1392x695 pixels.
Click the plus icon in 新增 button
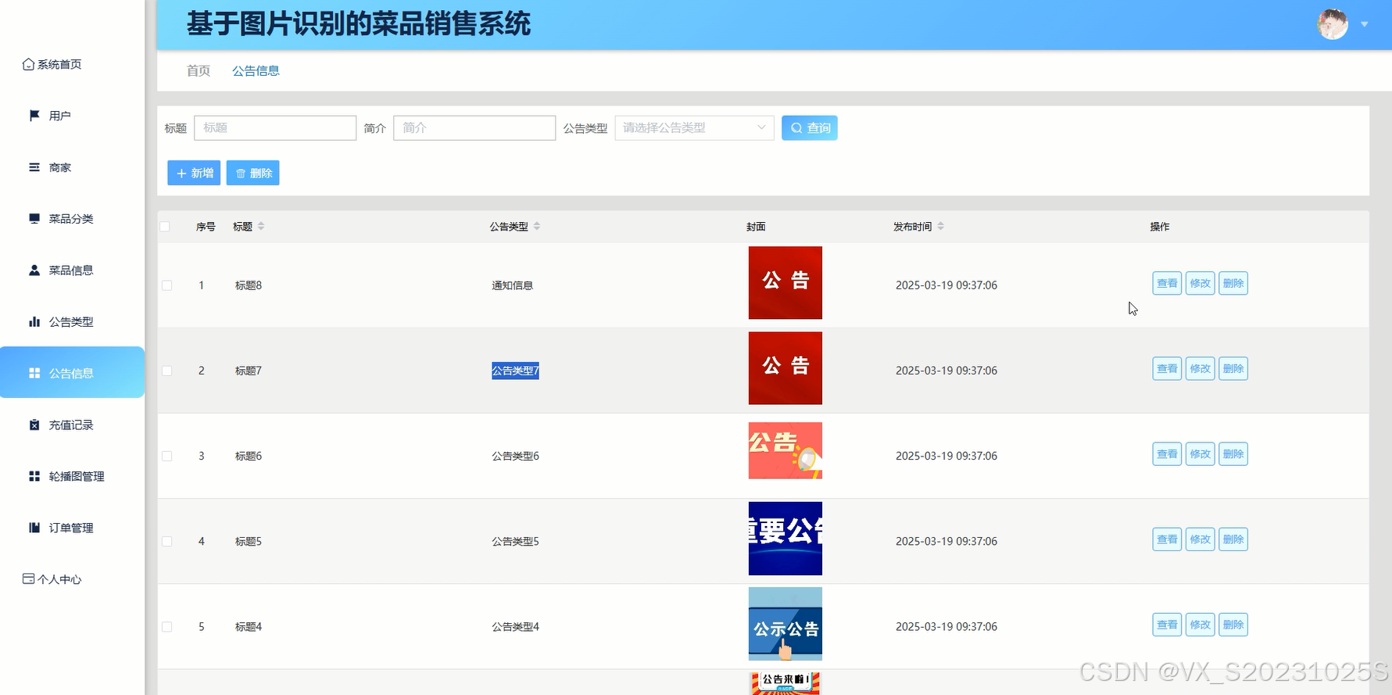[x=181, y=174]
